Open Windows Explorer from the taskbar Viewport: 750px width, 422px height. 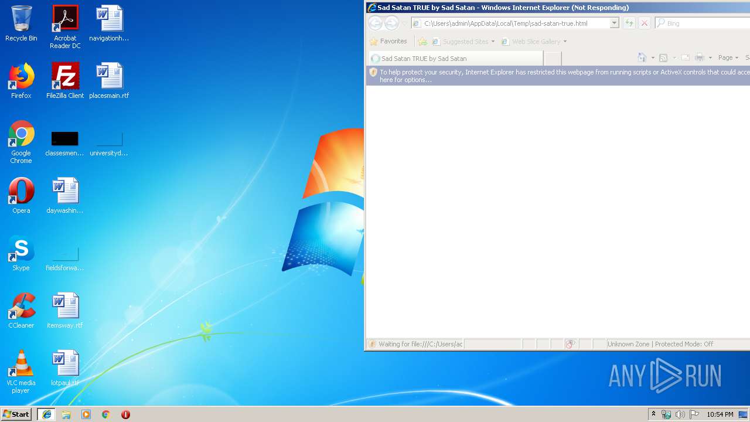(66, 414)
